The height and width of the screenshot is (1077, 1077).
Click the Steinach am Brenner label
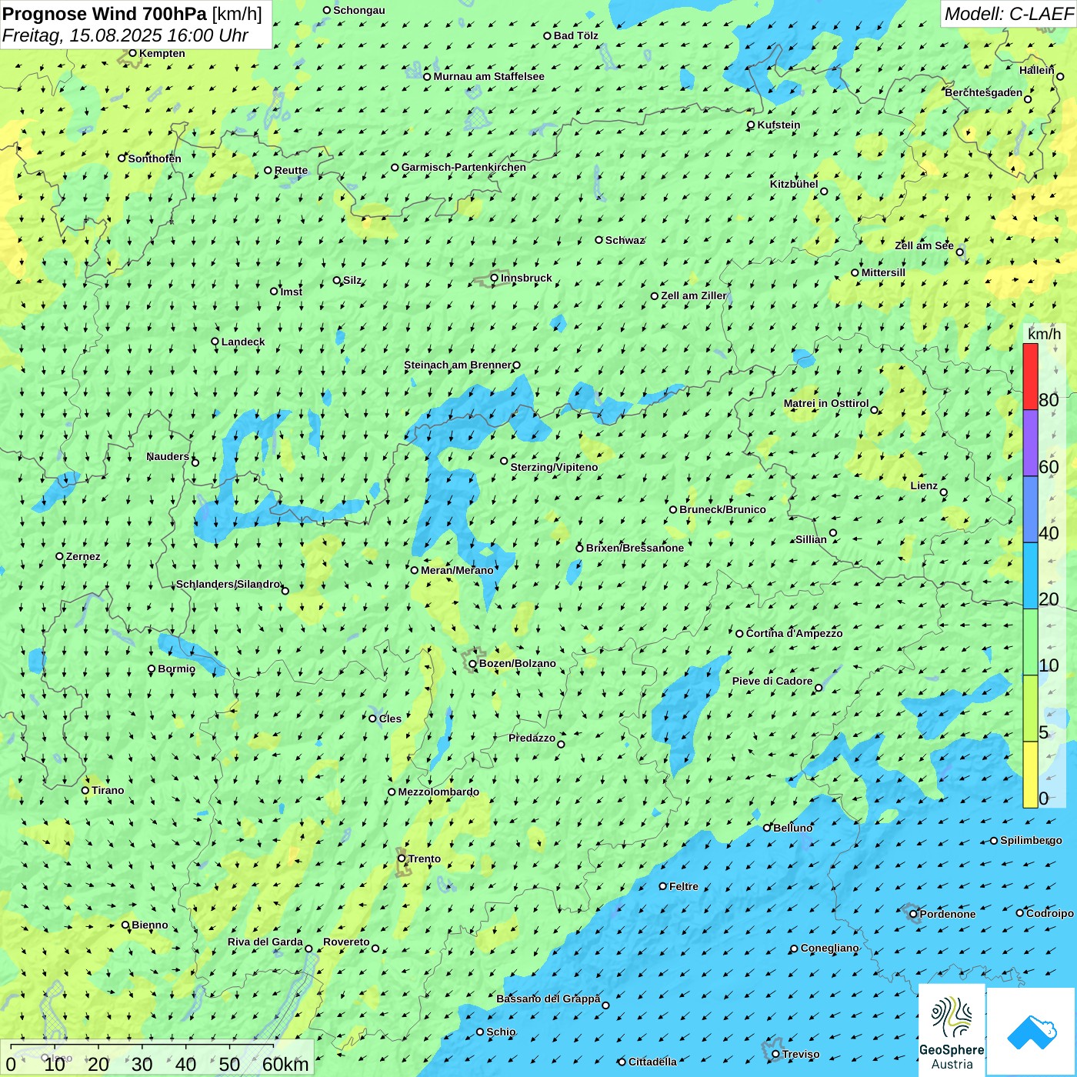coord(457,365)
